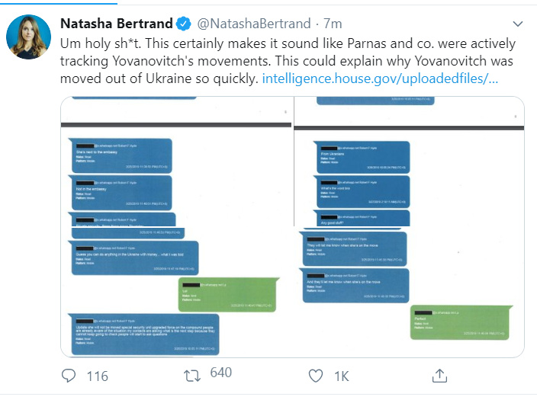Like the tweet with the heart icon
This screenshot has width=537, height=397.
(315, 376)
